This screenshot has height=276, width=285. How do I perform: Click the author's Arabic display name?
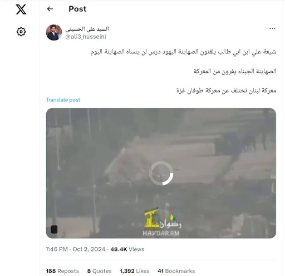click(x=87, y=29)
